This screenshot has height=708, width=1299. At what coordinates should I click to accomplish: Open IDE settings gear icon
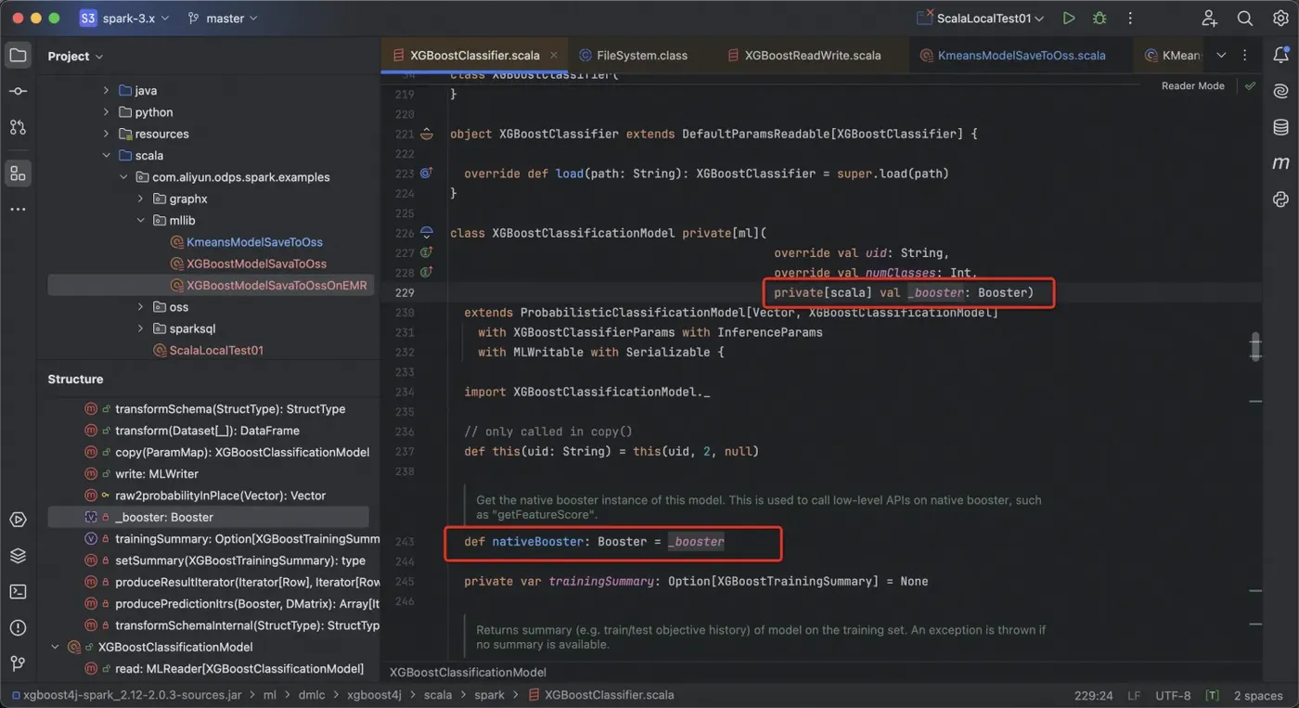(x=1280, y=19)
